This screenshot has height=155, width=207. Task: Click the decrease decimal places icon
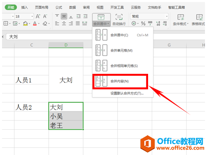pos(165,23)
